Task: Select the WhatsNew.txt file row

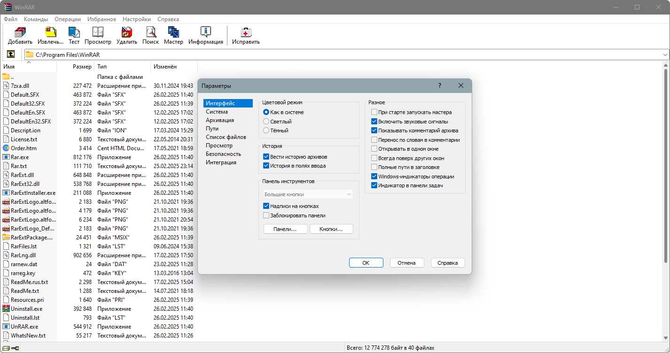Action: (99, 336)
